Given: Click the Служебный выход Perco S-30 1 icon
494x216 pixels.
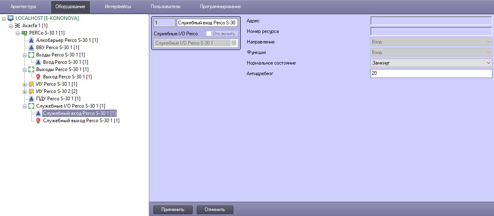Looking at the screenshot, I should coord(39,121).
